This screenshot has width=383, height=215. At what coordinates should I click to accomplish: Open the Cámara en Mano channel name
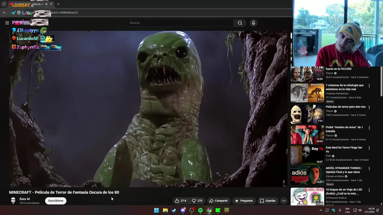click(x=335, y=176)
